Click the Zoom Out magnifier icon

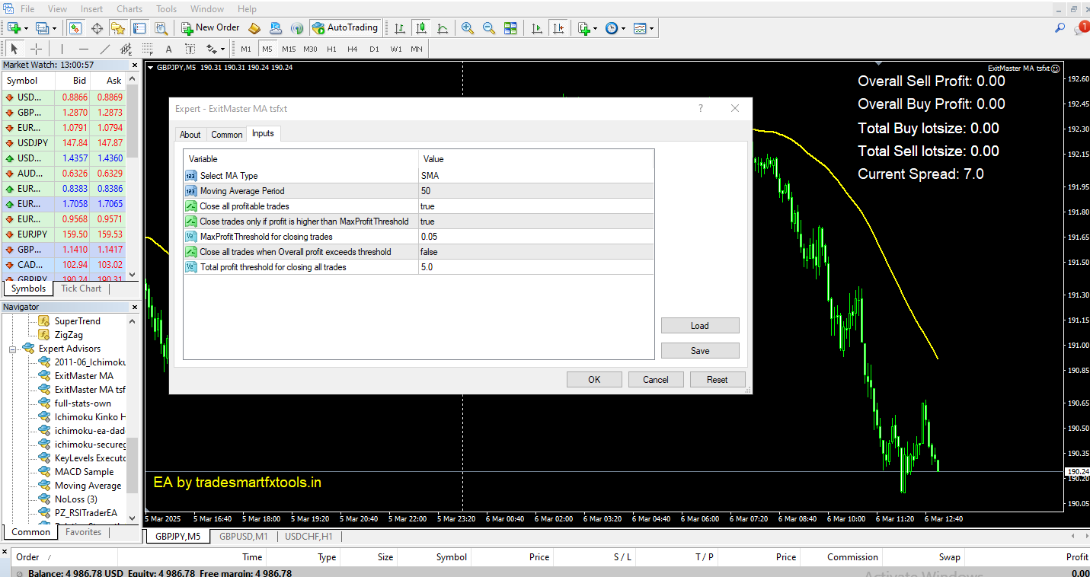tap(489, 28)
